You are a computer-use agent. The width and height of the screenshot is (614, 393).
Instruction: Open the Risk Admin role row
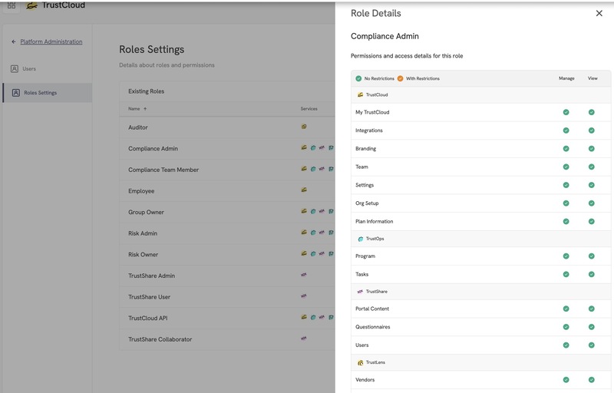tap(227, 233)
